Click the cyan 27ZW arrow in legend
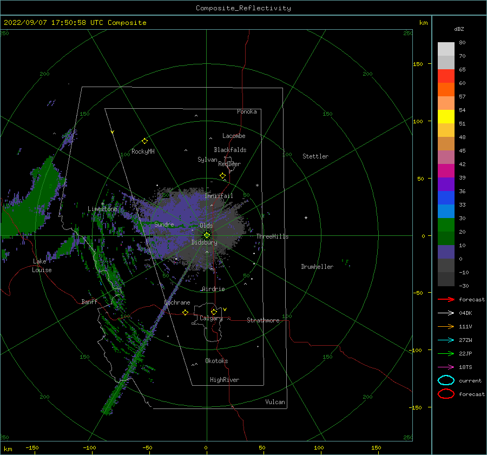This screenshot has height=455, width=487. (x=446, y=340)
